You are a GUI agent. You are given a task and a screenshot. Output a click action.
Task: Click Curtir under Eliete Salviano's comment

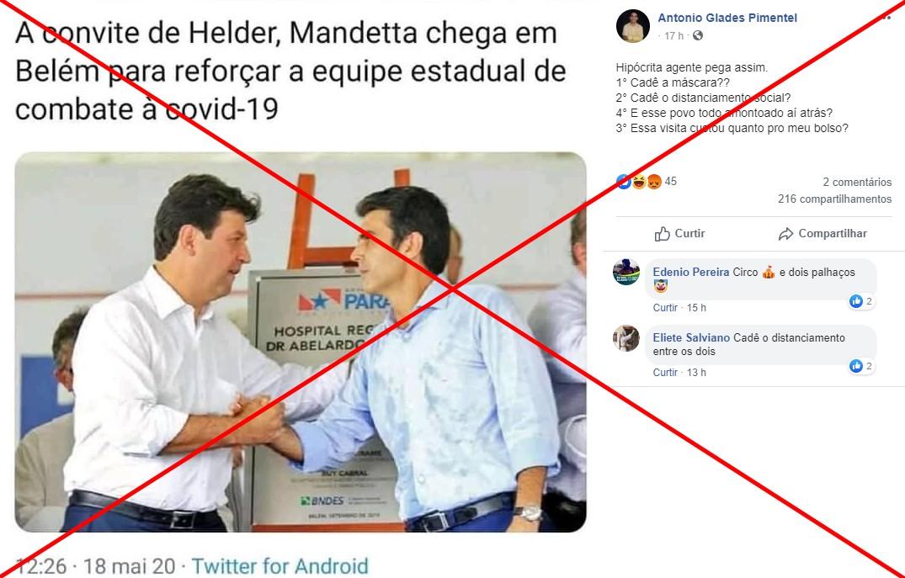pos(665,373)
